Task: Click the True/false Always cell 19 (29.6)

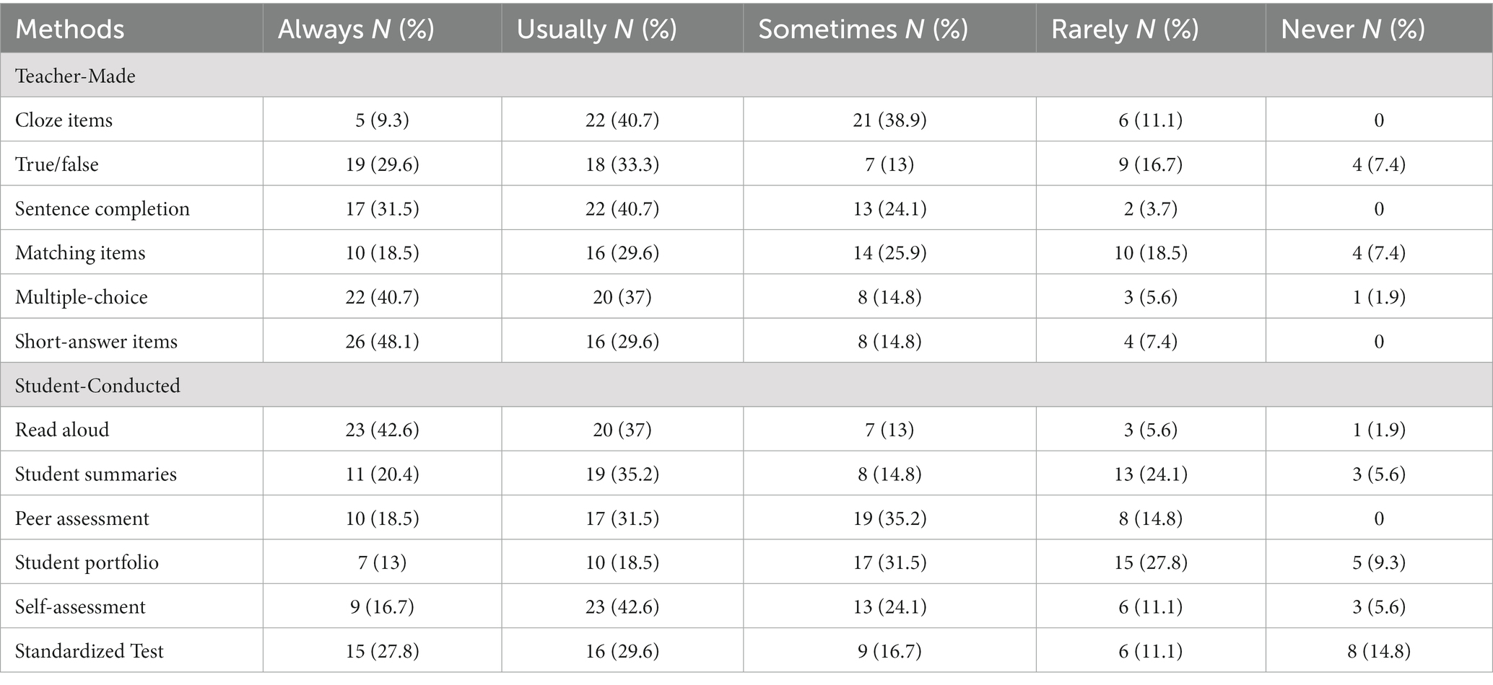Action: click(x=382, y=164)
